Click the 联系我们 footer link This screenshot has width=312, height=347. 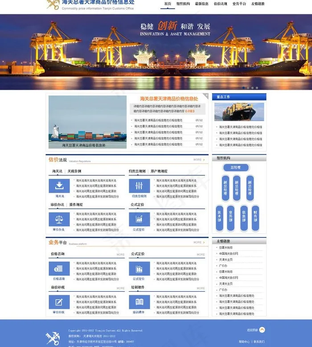(x=259, y=342)
